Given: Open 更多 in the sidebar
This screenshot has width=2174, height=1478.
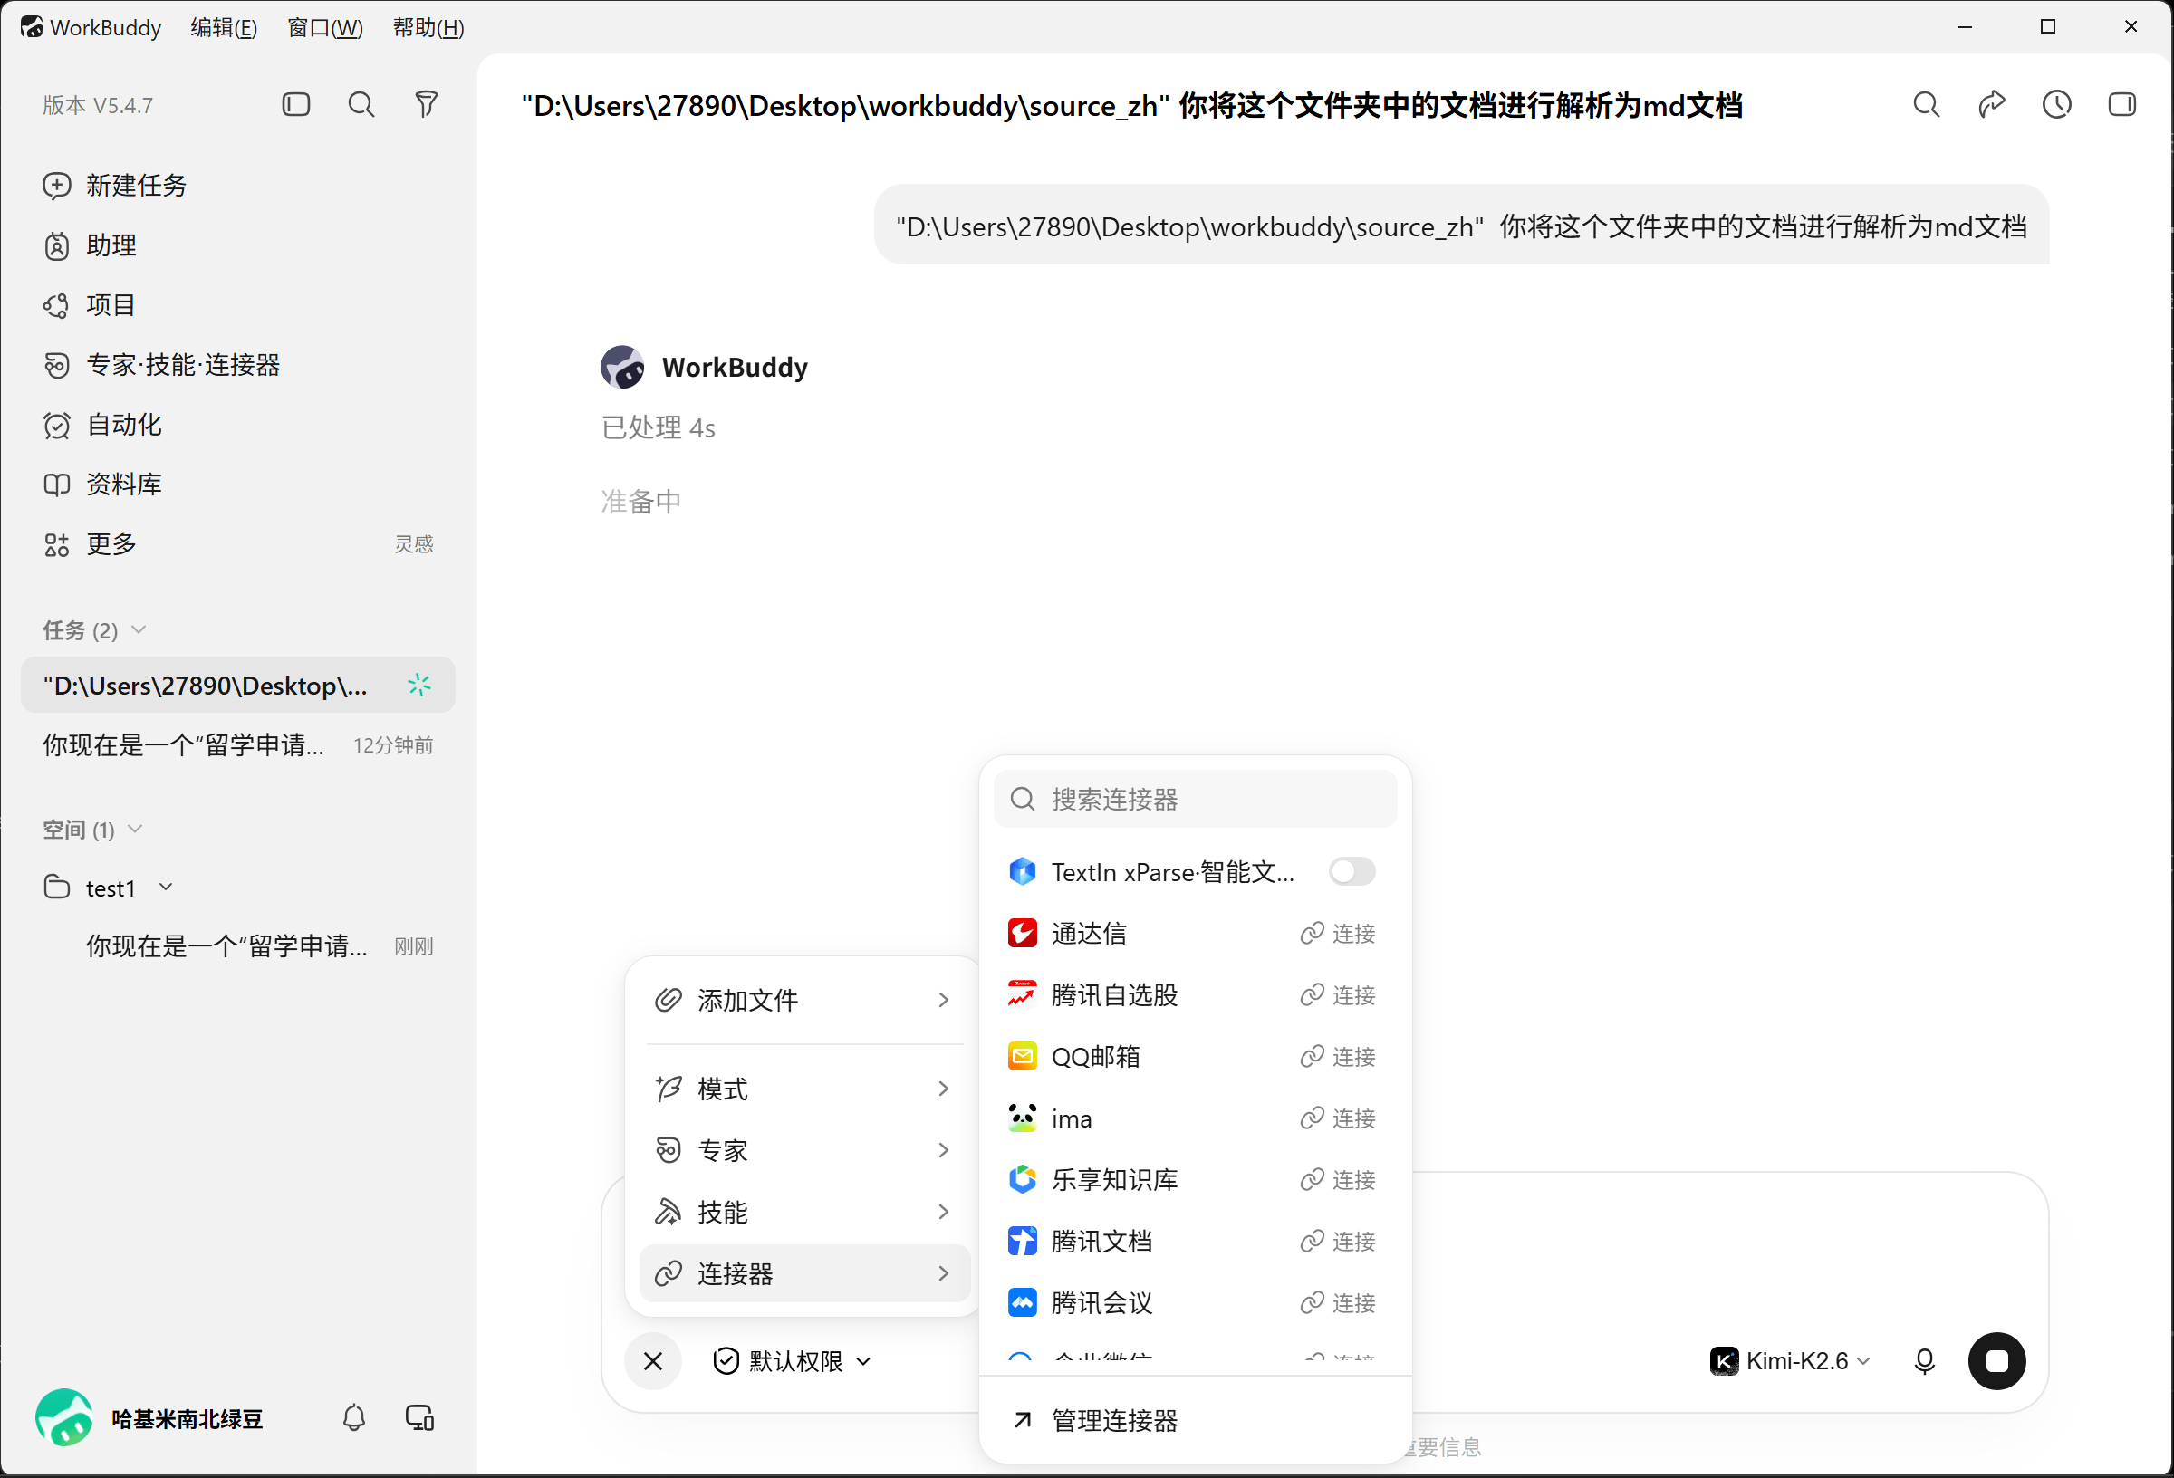Looking at the screenshot, I should coord(237,544).
